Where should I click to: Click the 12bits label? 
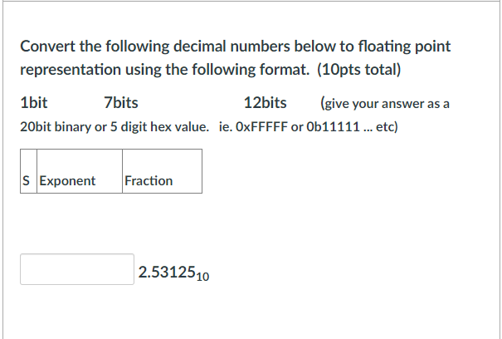(x=265, y=103)
